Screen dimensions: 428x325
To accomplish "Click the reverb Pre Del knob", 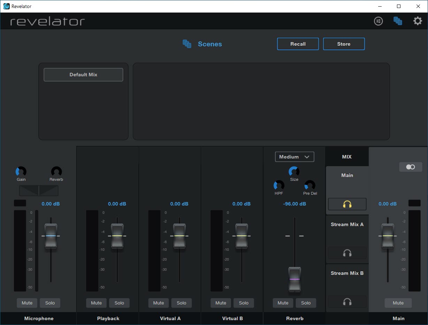I will 310,185.
